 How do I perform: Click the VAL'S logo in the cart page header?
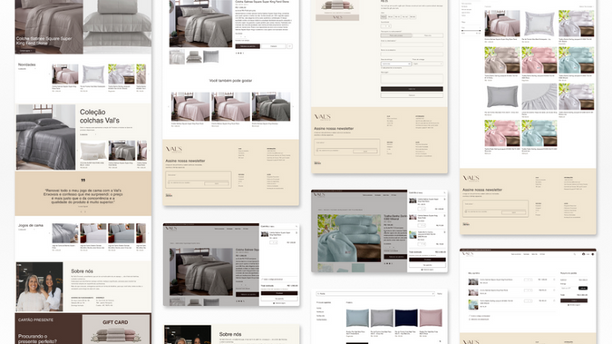click(x=468, y=254)
